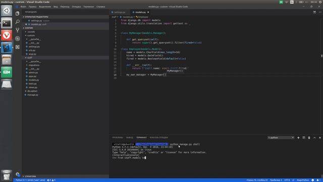Screen dimensions: 323x182
Task: Expand the migrations folder
Action: pyautogui.click(x=34, y=65)
